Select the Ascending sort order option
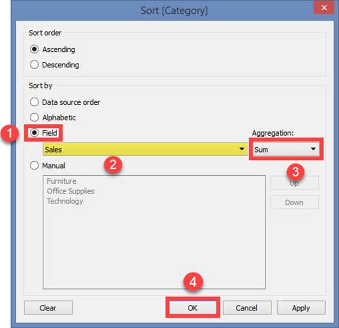Screen dimensions: 339x328 click(35, 50)
